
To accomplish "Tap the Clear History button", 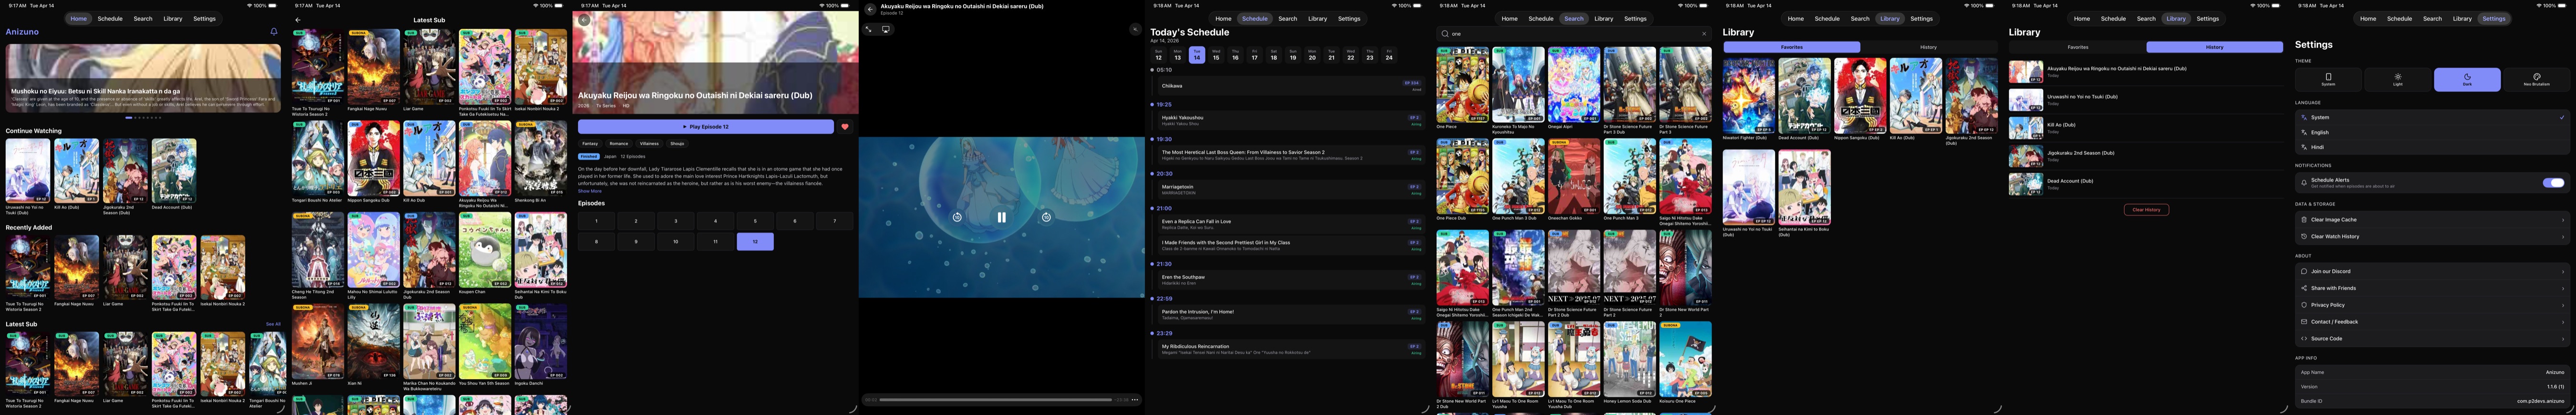I will [2146, 210].
